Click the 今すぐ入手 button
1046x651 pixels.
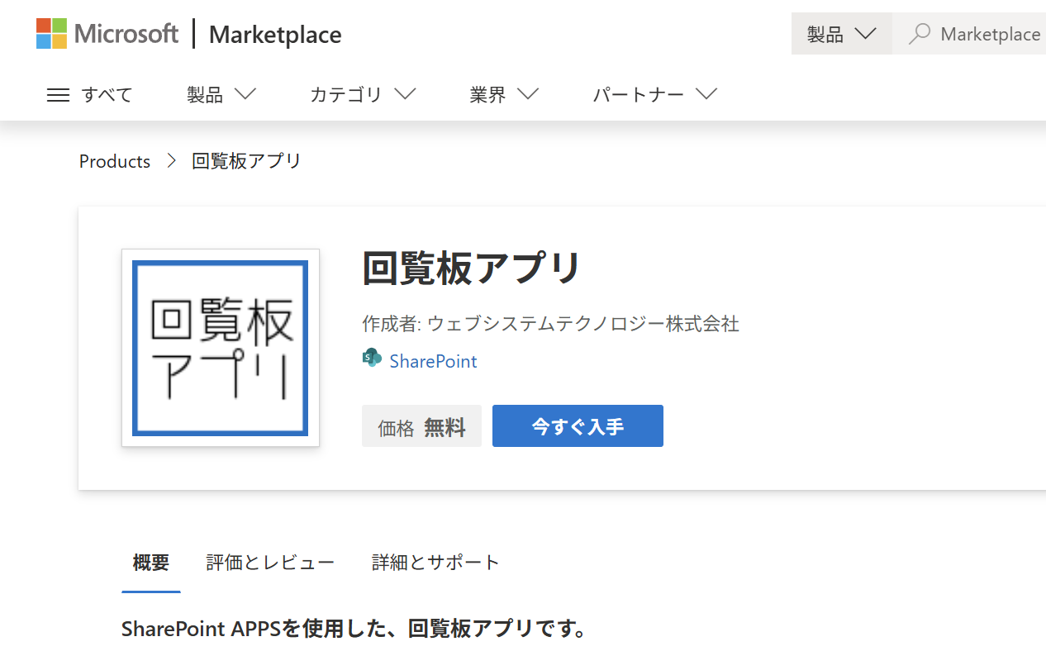point(578,426)
